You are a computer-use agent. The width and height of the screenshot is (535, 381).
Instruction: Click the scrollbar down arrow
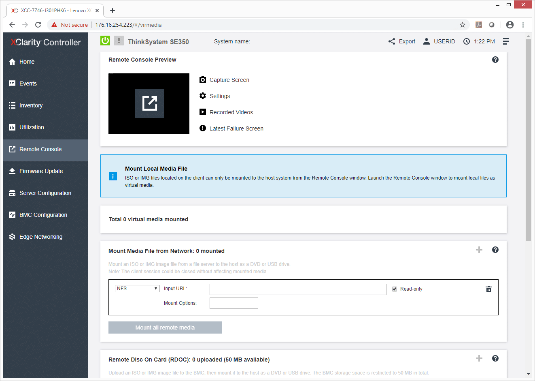528,374
